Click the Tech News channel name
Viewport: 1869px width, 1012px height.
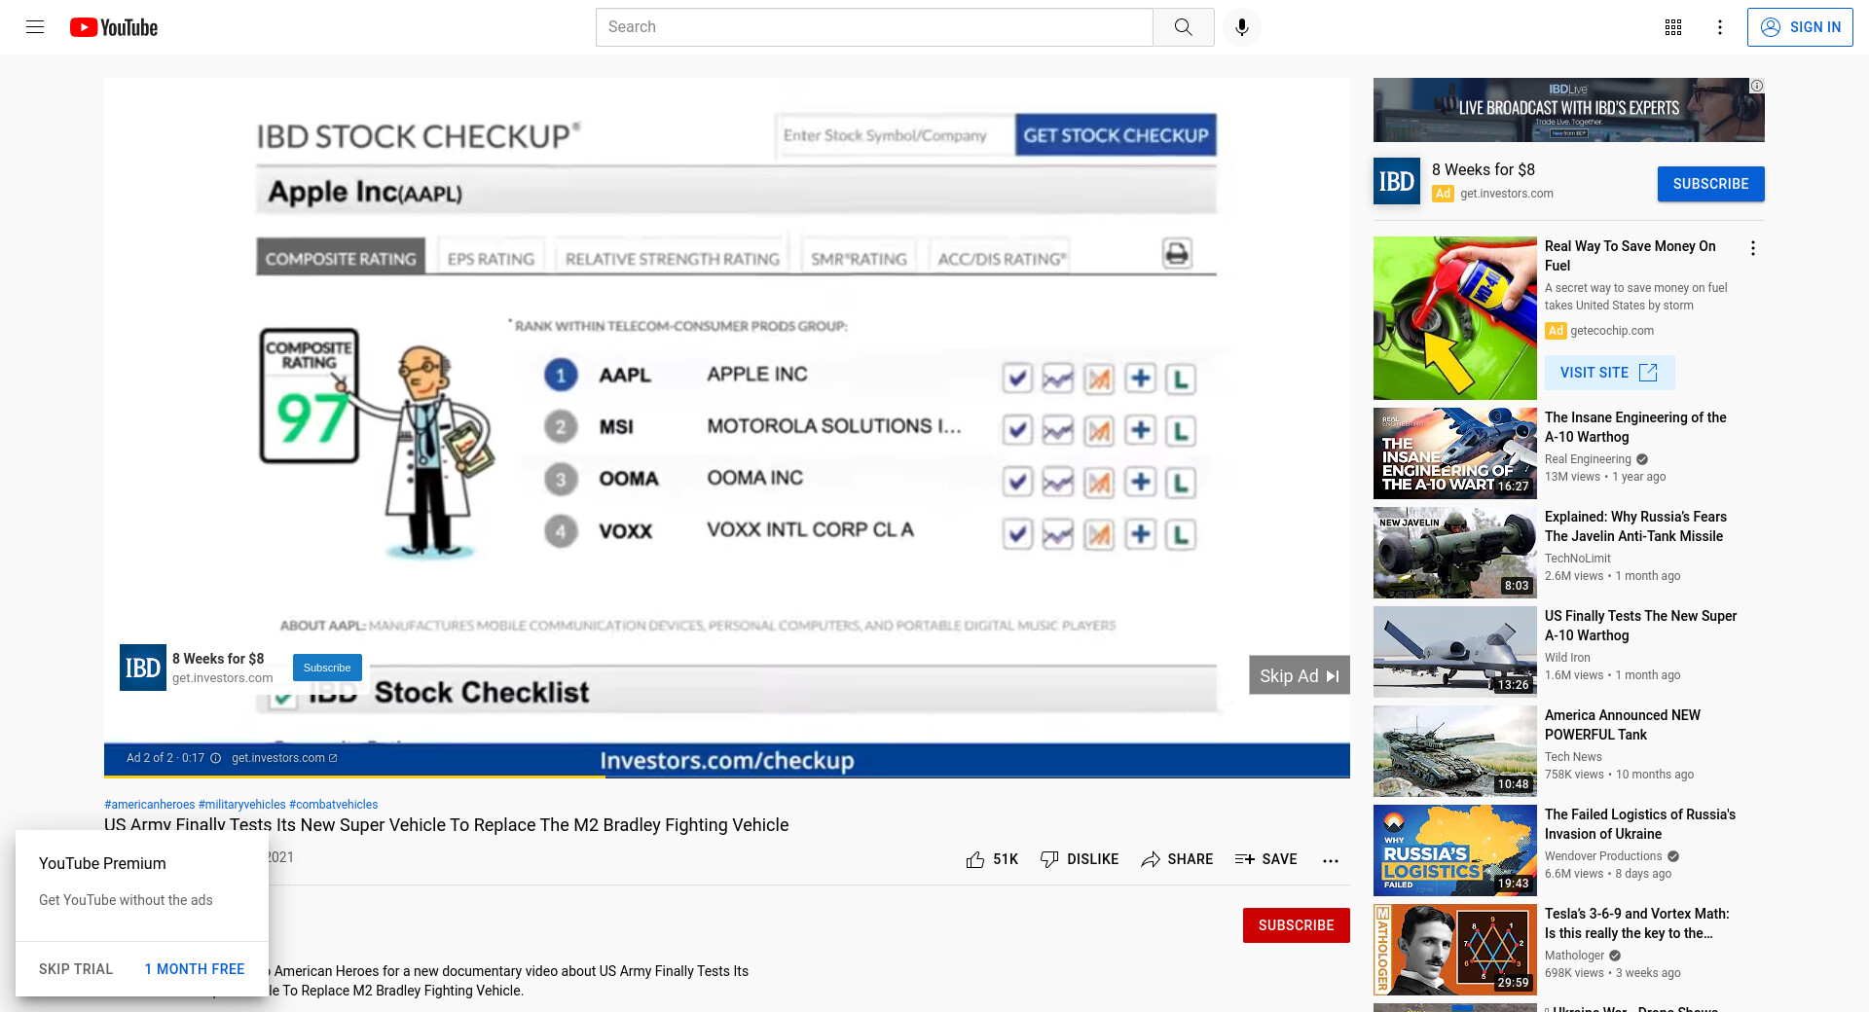tap(1573, 757)
